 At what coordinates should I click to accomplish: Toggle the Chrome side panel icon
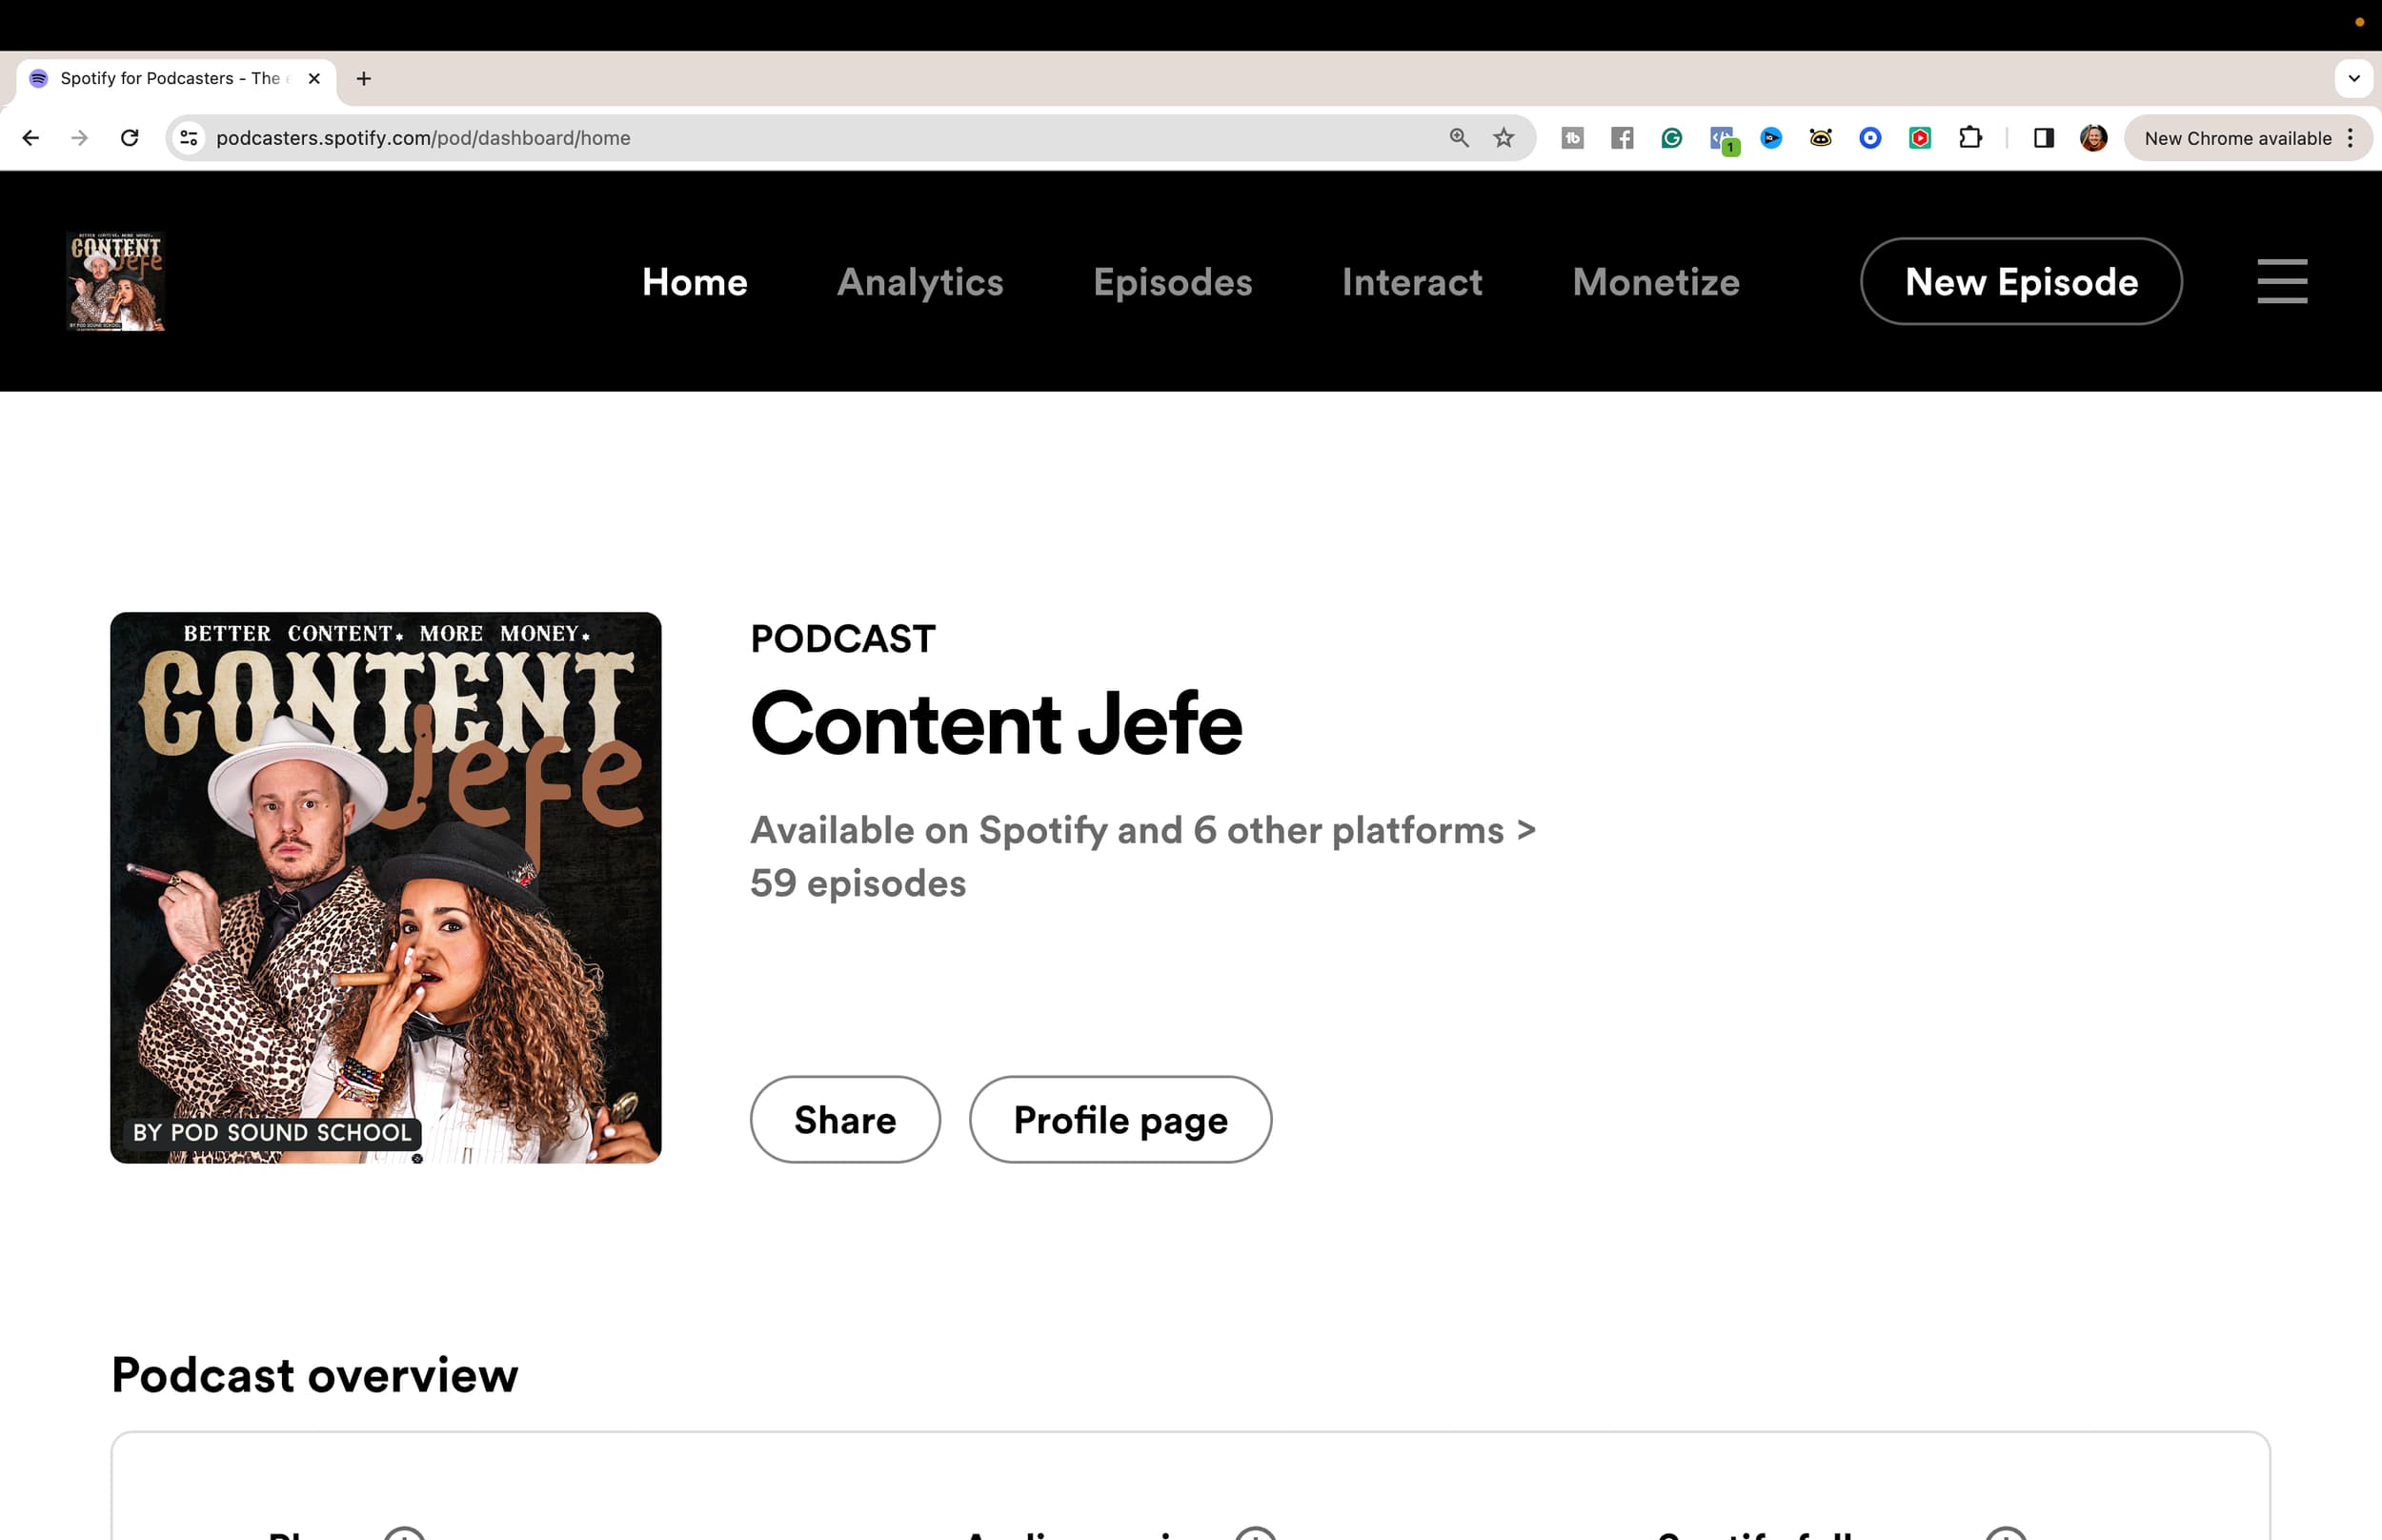(2044, 138)
